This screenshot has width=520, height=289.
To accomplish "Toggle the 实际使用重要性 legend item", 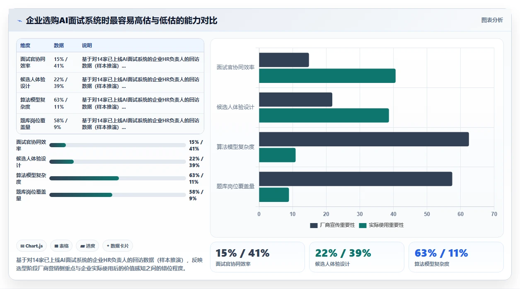I will click(381, 225).
